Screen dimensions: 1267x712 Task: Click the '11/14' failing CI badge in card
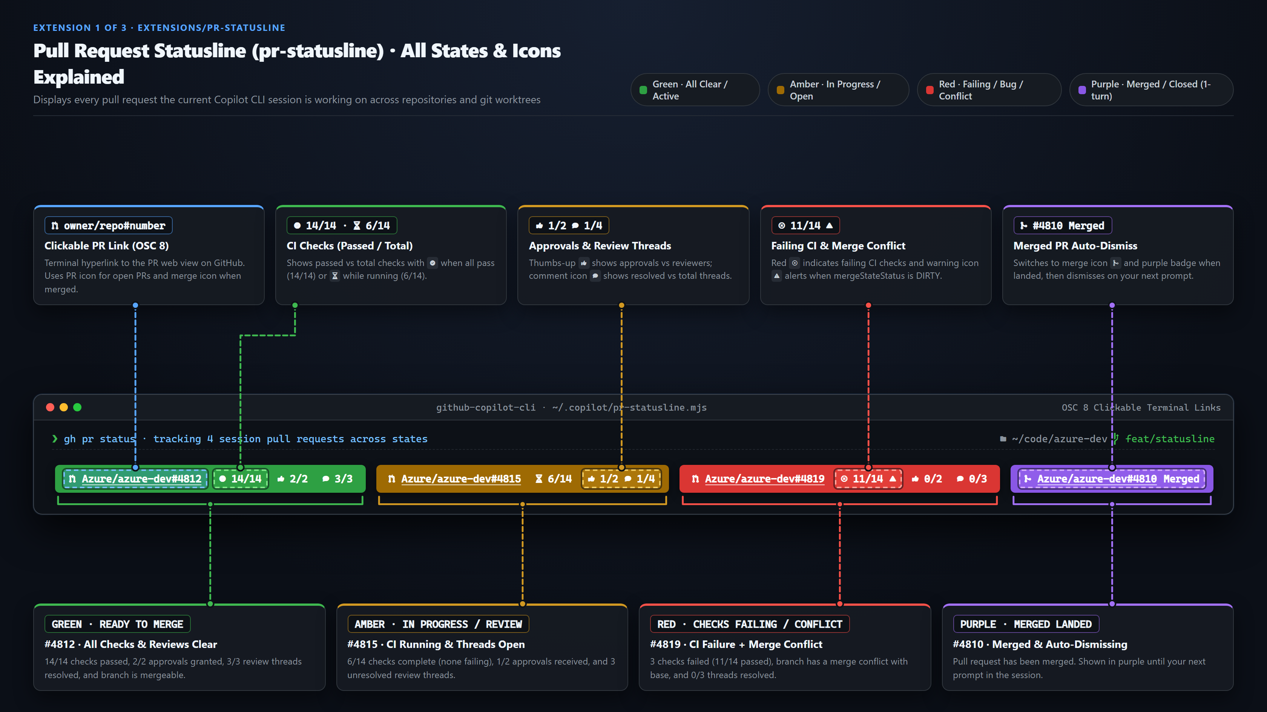(806, 226)
